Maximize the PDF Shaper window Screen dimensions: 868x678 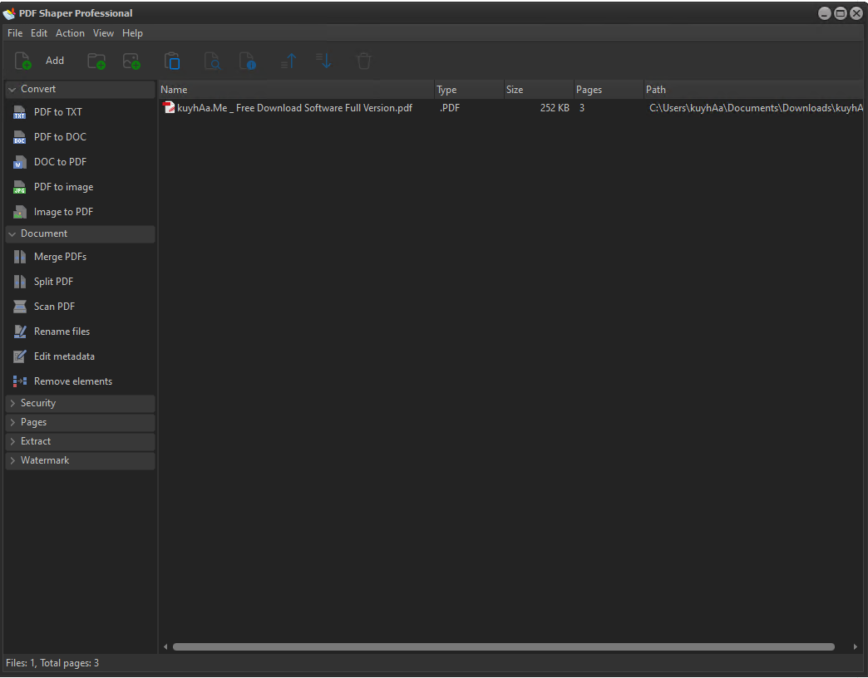pos(841,13)
